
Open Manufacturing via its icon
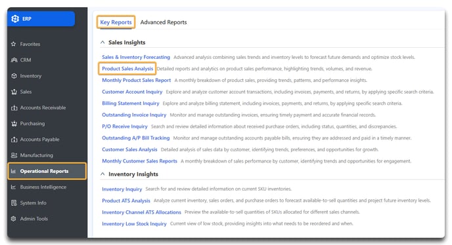(x=14, y=155)
